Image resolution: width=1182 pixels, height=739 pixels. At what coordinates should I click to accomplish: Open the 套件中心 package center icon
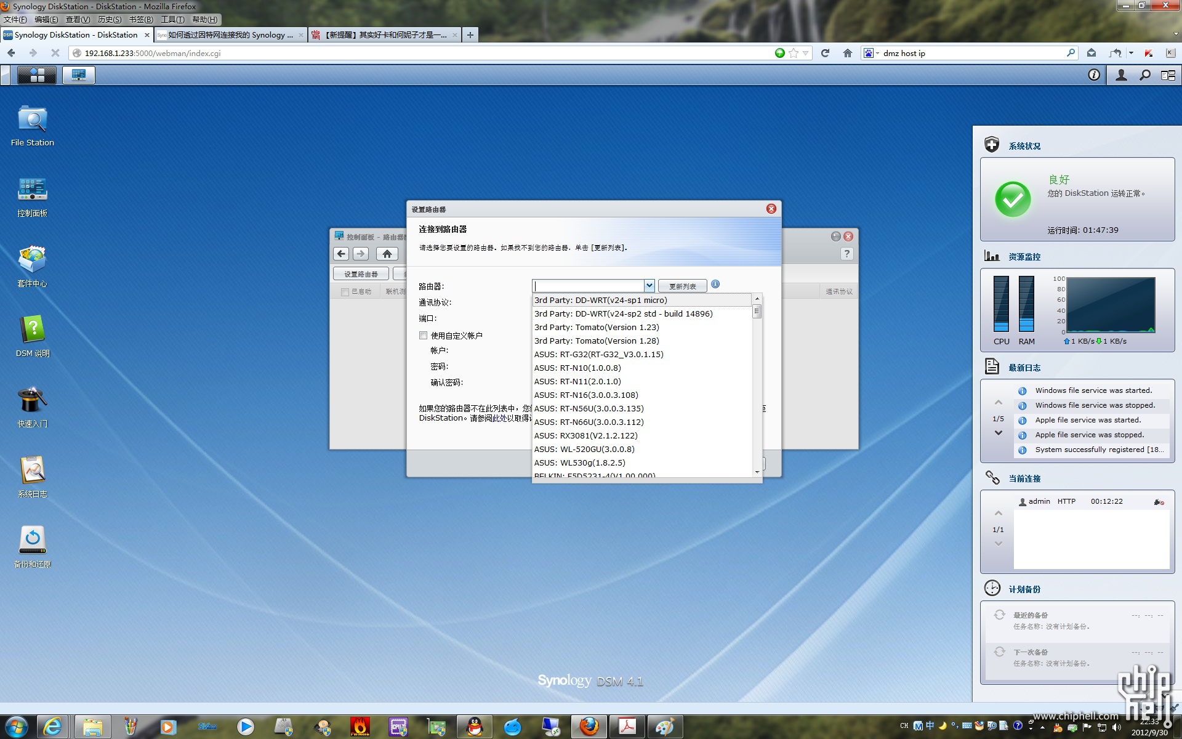point(33,267)
